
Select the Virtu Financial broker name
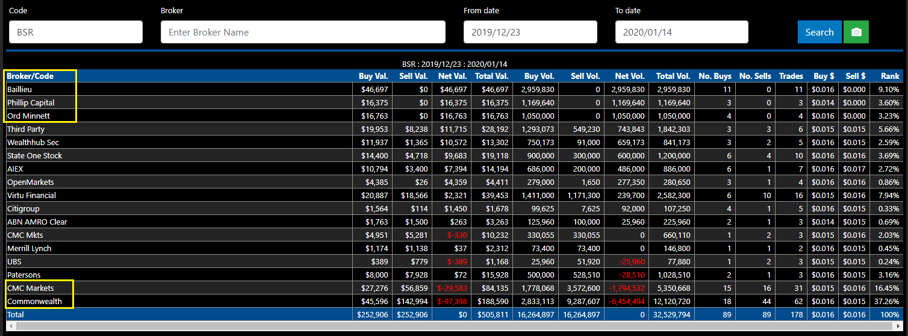pos(31,195)
